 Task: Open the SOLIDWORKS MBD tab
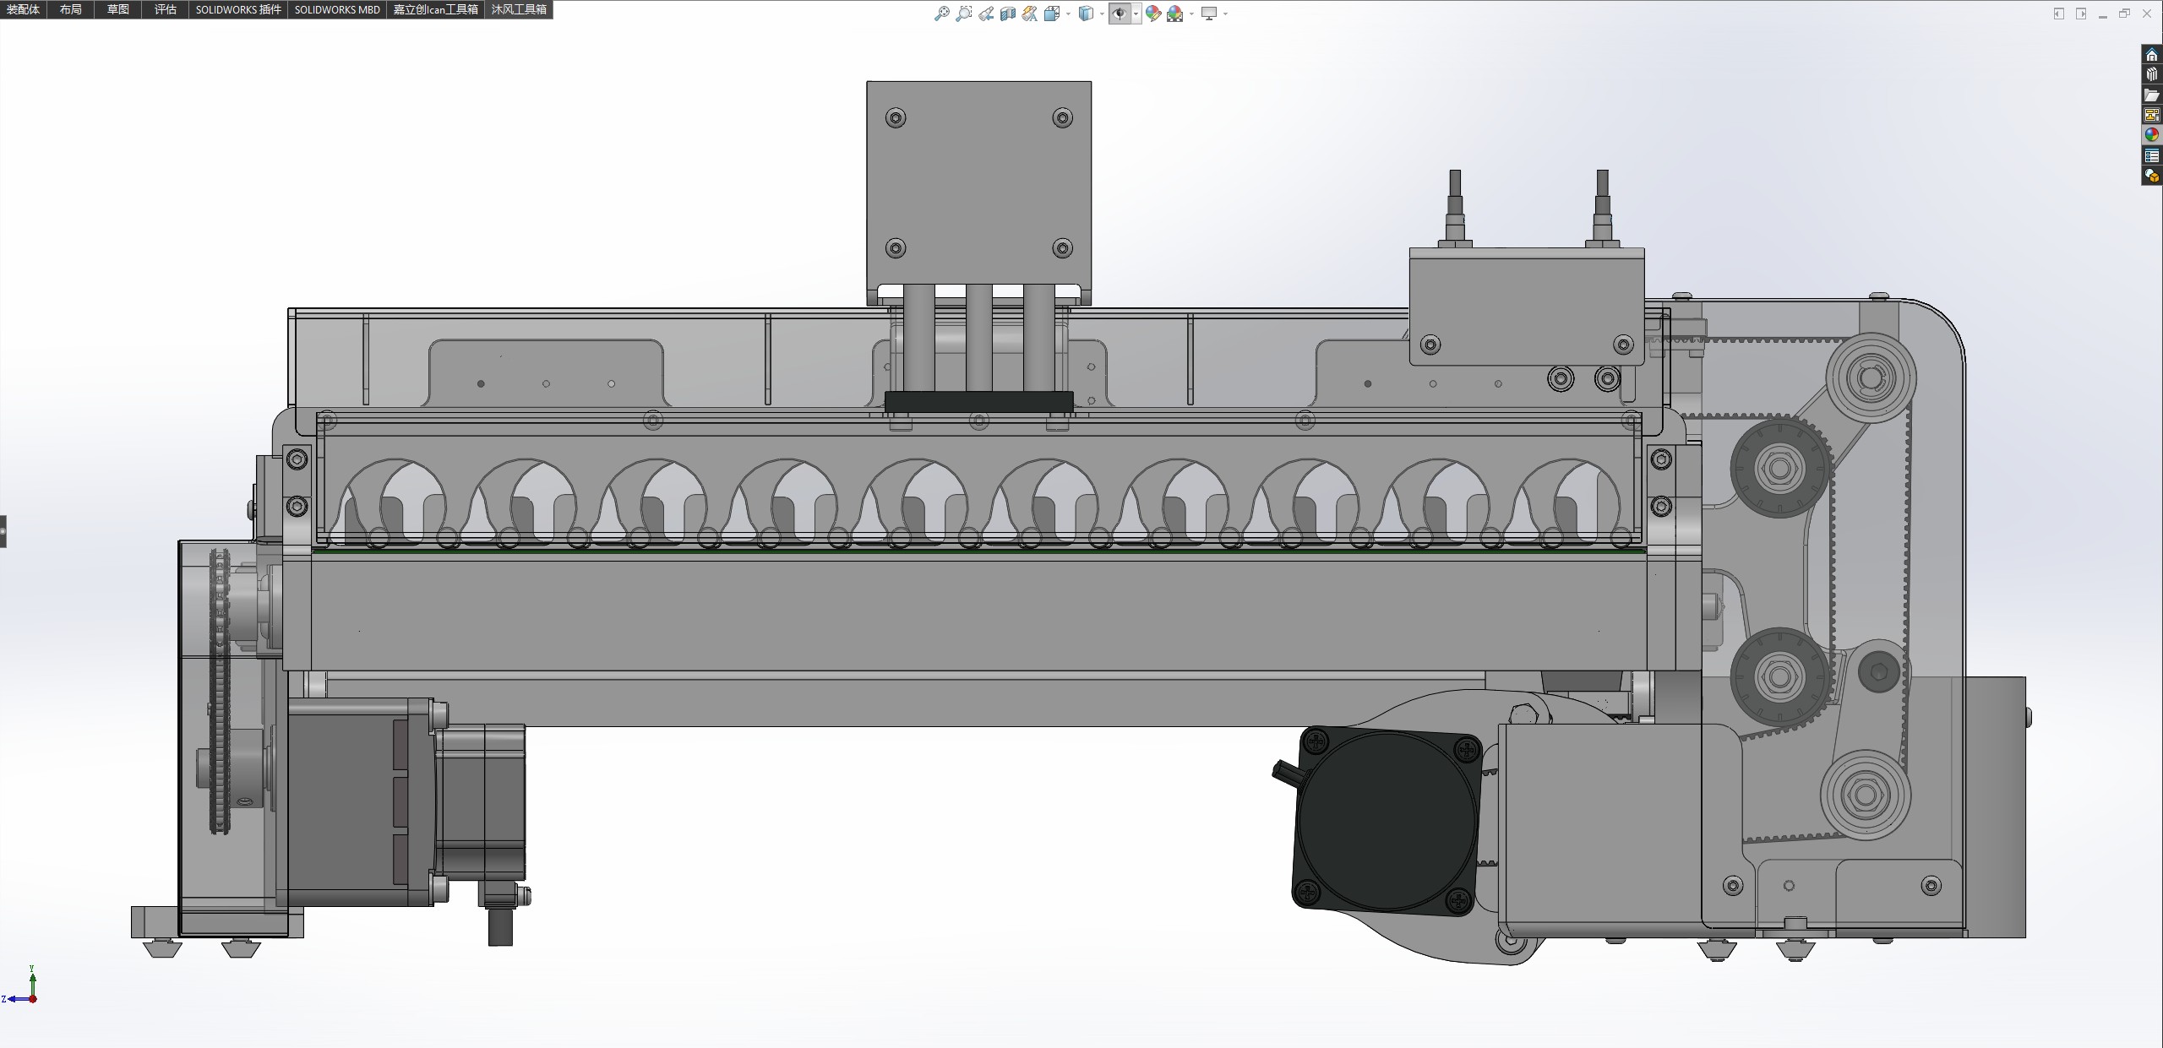pyautogui.click(x=337, y=9)
